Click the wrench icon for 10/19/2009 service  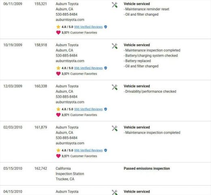[114, 46]
